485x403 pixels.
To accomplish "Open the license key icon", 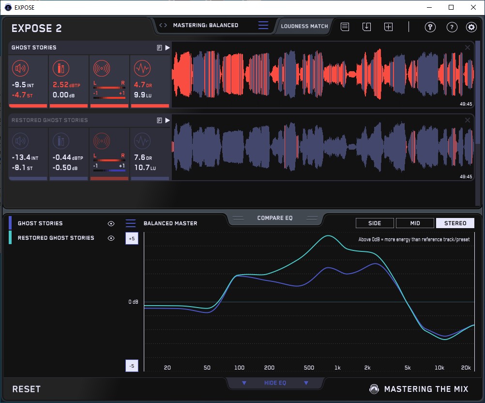I will click(430, 27).
